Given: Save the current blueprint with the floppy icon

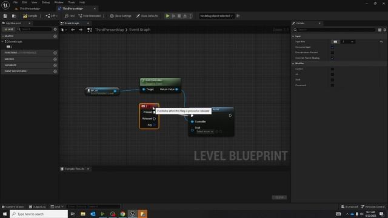Looking at the screenshot, I should pos(5,16).
